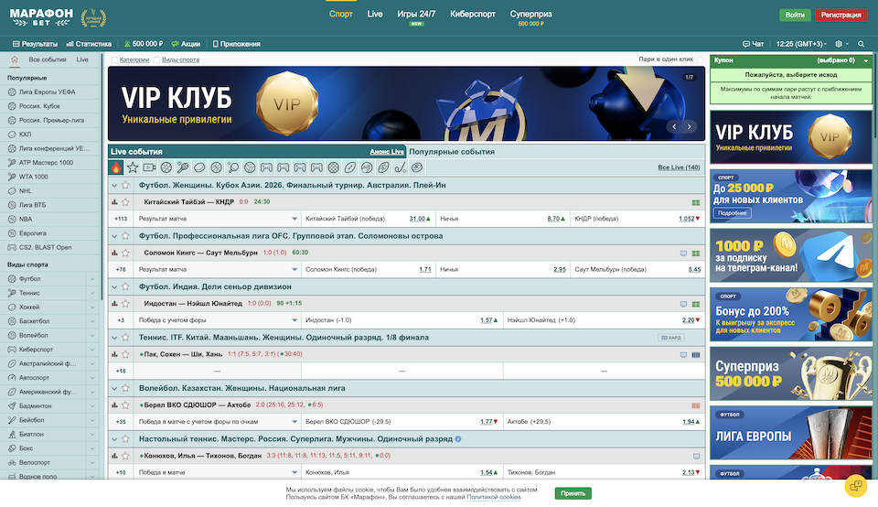Go to next slide in VIP banner carousel

point(691,127)
